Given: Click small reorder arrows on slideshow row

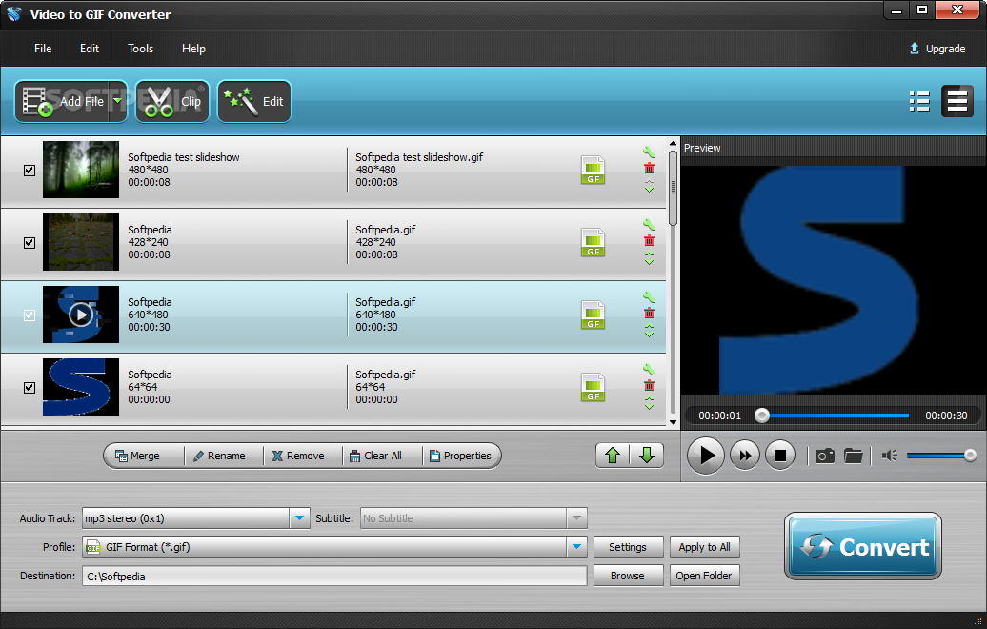Looking at the screenshot, I should coord(649,187).
